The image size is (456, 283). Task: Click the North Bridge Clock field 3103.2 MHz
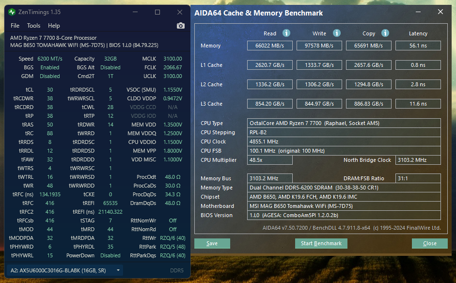point(418,160)
